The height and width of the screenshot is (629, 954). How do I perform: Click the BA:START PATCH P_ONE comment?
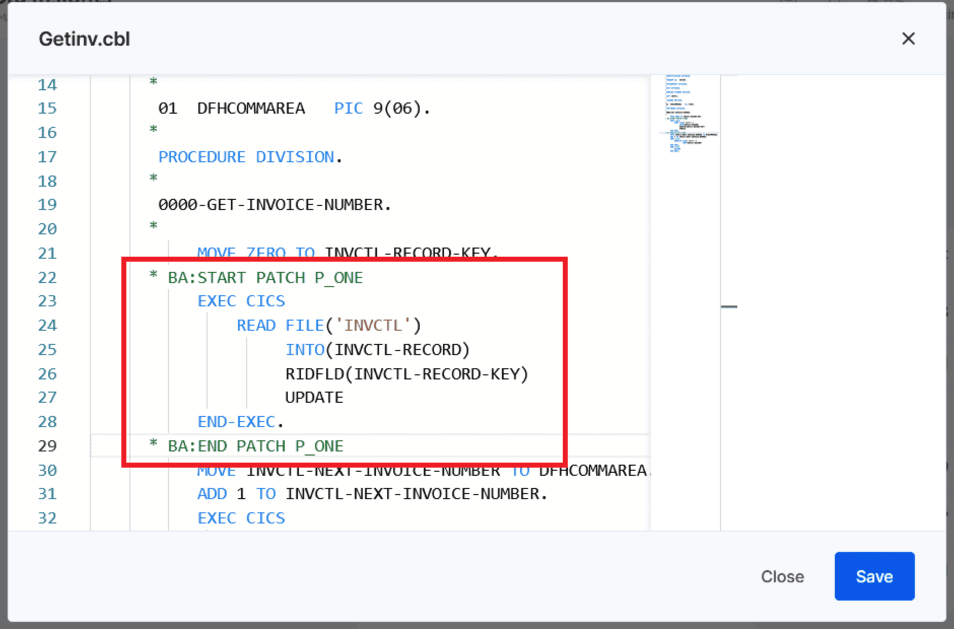(x=265, y=277)
